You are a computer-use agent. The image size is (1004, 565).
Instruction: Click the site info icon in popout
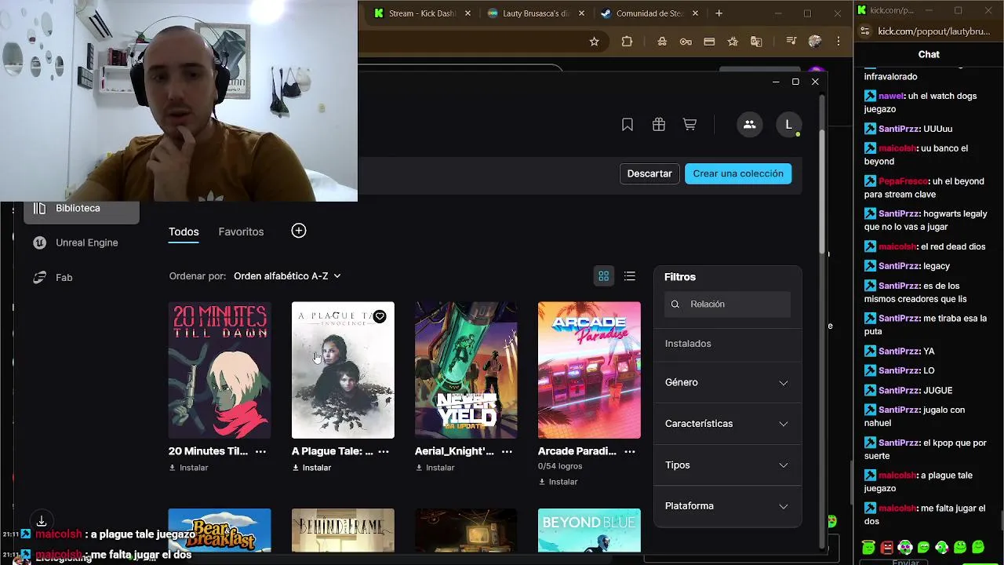(x=864, y=31)
